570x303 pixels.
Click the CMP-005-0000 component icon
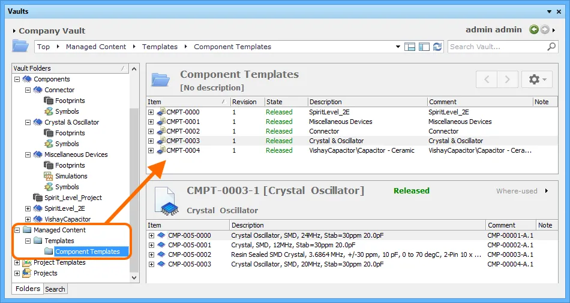coord(161,235)
